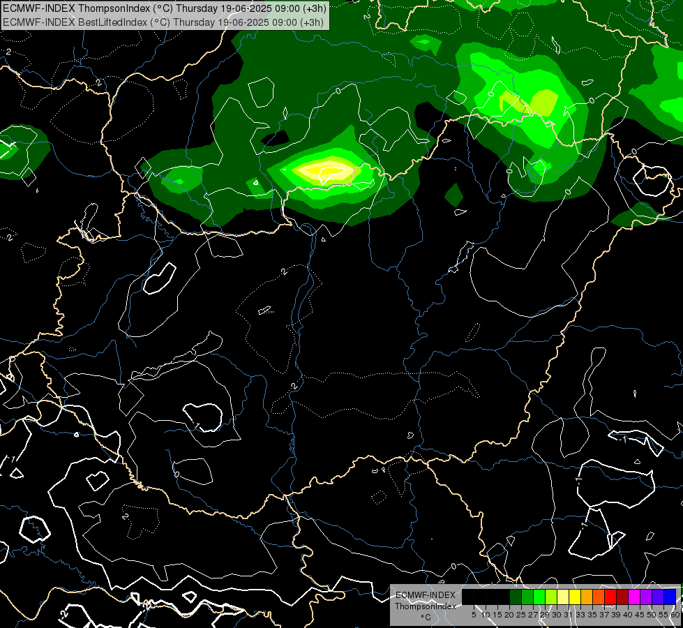Click the legend tick value 10
This screenshot has width=683, height=628.
pyautogui.click(x=486, y=615)
